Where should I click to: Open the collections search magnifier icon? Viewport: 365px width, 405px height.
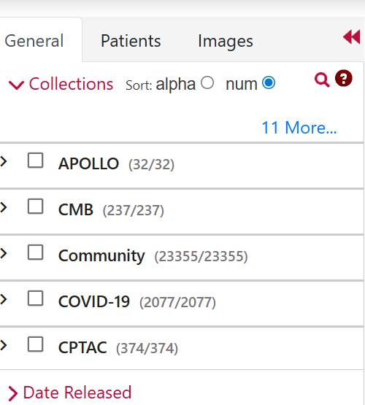[322, 80]
